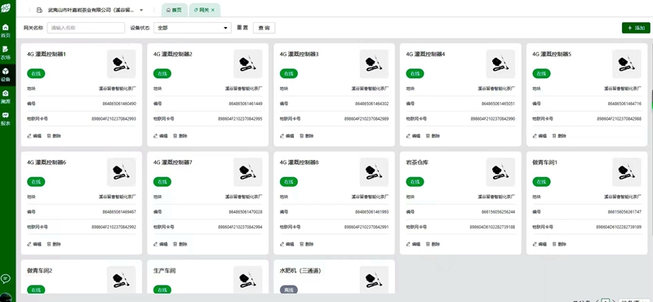Screen dimensions: 653x302
Task: Click the grey status badge on 水肥机（三通道）
Action: pyautogui.click(x=289, y=290)
